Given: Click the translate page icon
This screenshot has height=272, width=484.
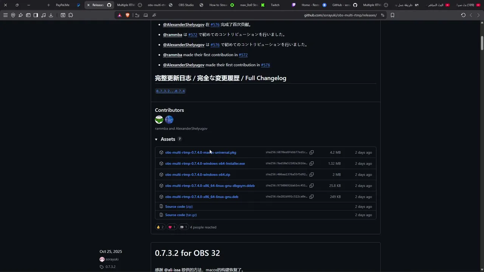Looking at the screenshot, I should (x=154, y=15).
